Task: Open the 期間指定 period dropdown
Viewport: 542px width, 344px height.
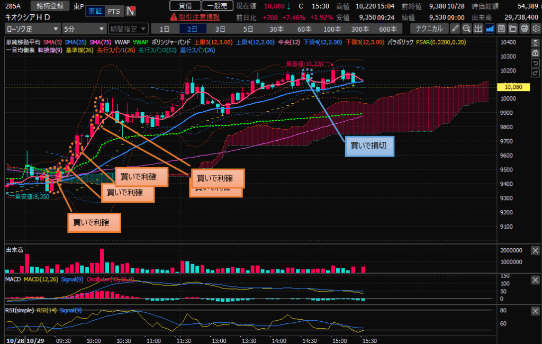Action: pyautogui.click(x=127, y=29)
